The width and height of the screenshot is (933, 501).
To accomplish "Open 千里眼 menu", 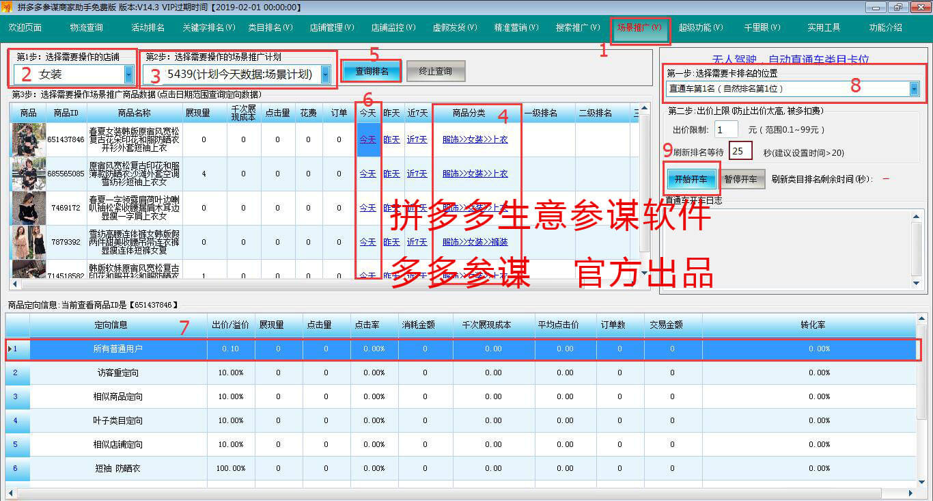I will (x=762, y=28).
